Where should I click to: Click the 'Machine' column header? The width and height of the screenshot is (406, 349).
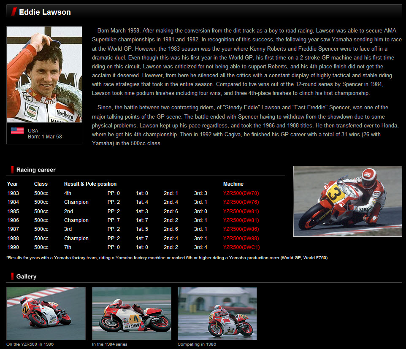pyautogui.click(x=233, y=184)
